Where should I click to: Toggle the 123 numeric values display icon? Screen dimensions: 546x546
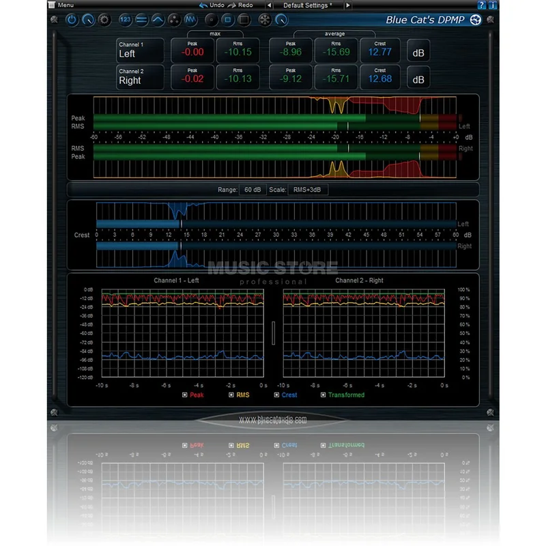[x=125, y=20]
